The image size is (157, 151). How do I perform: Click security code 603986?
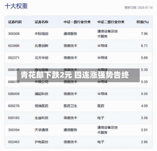click(14, 46)
